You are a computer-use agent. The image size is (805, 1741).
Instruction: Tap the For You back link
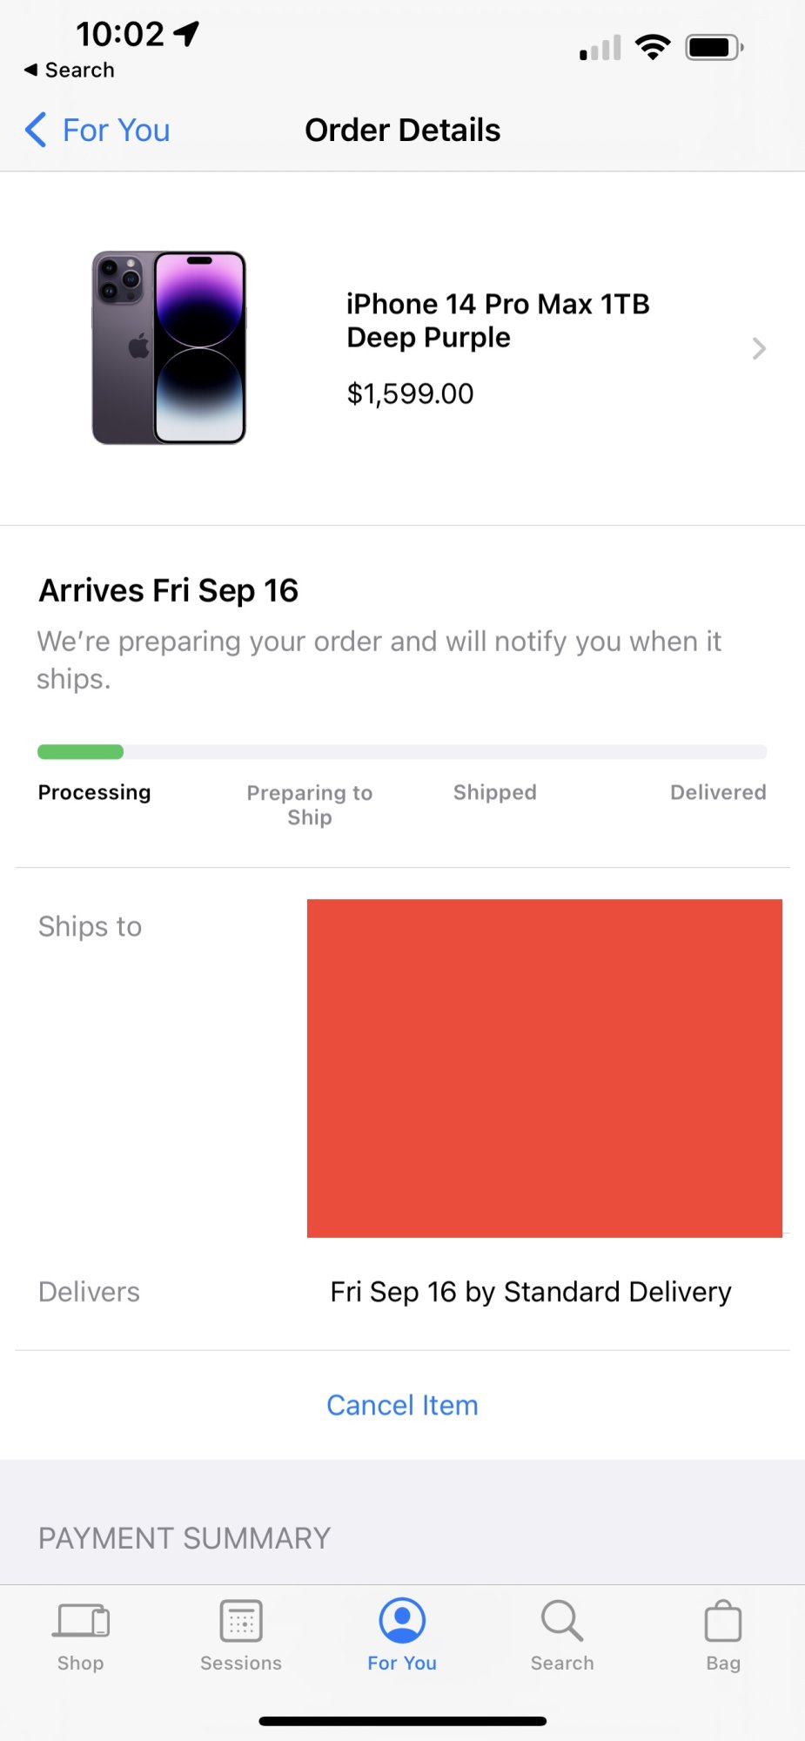(x=116, y=130)
